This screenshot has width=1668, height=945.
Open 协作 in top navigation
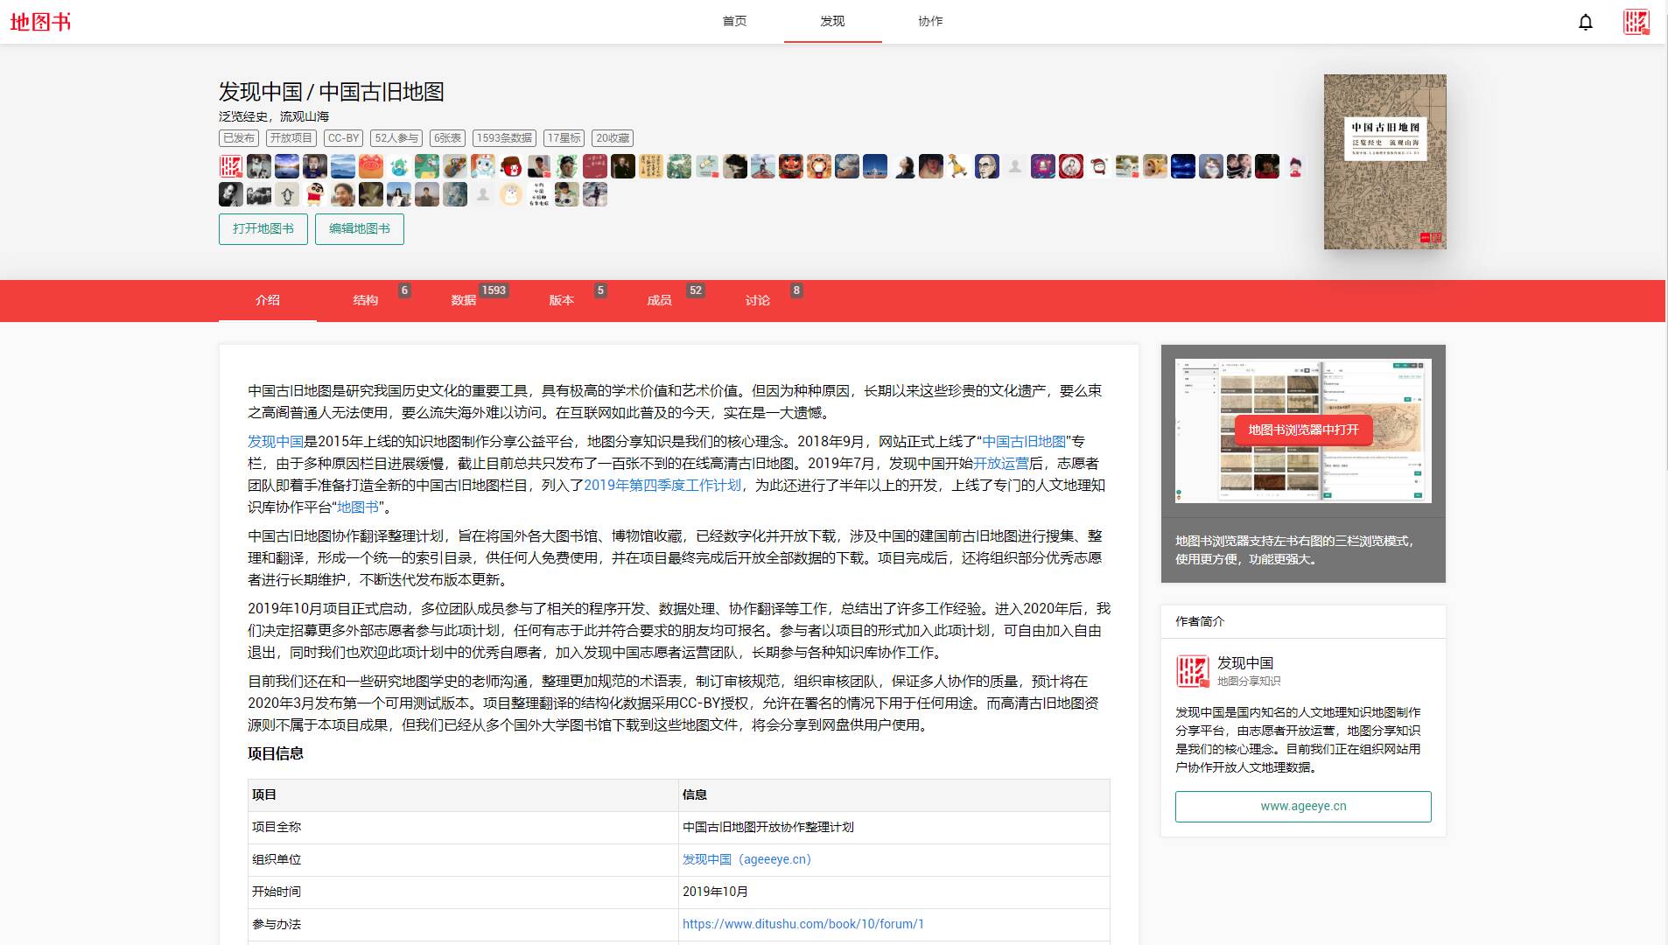click(930, 21)
